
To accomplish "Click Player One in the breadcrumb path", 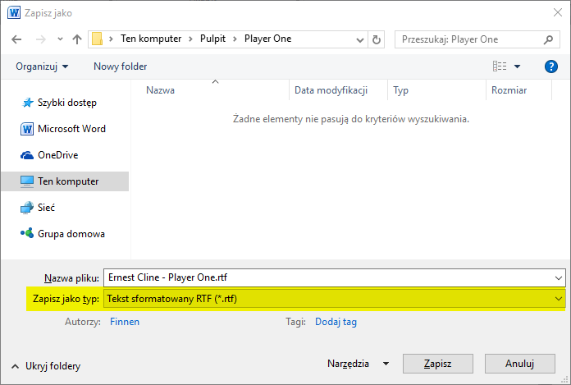I will [x=267, y=39].
